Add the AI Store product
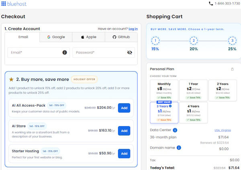This screenshot has width=241, height=170. point(124,131)
